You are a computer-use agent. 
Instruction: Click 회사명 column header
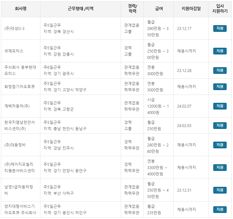coord(21,9)
